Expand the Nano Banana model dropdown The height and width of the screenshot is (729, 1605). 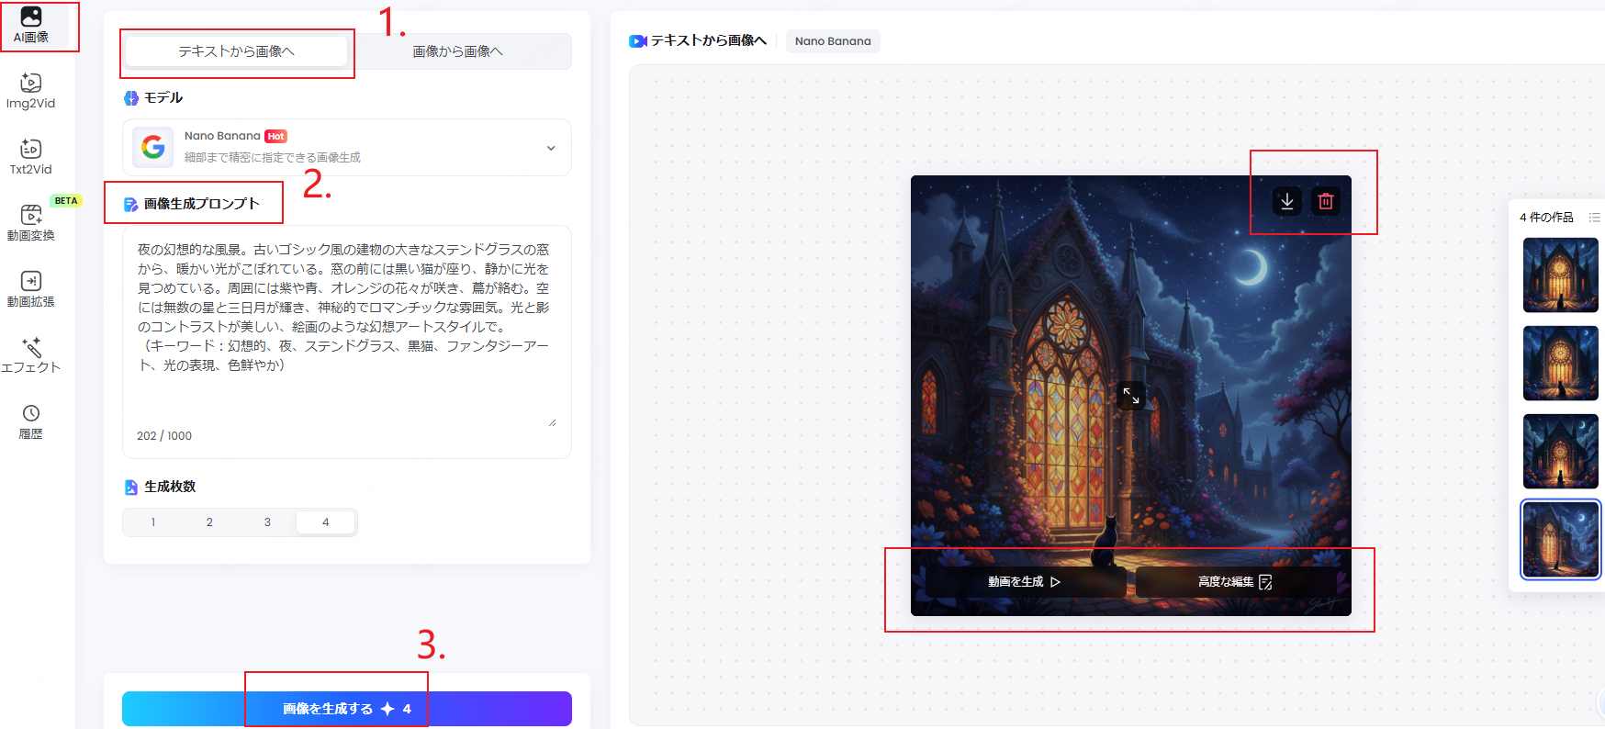point(347,147)
